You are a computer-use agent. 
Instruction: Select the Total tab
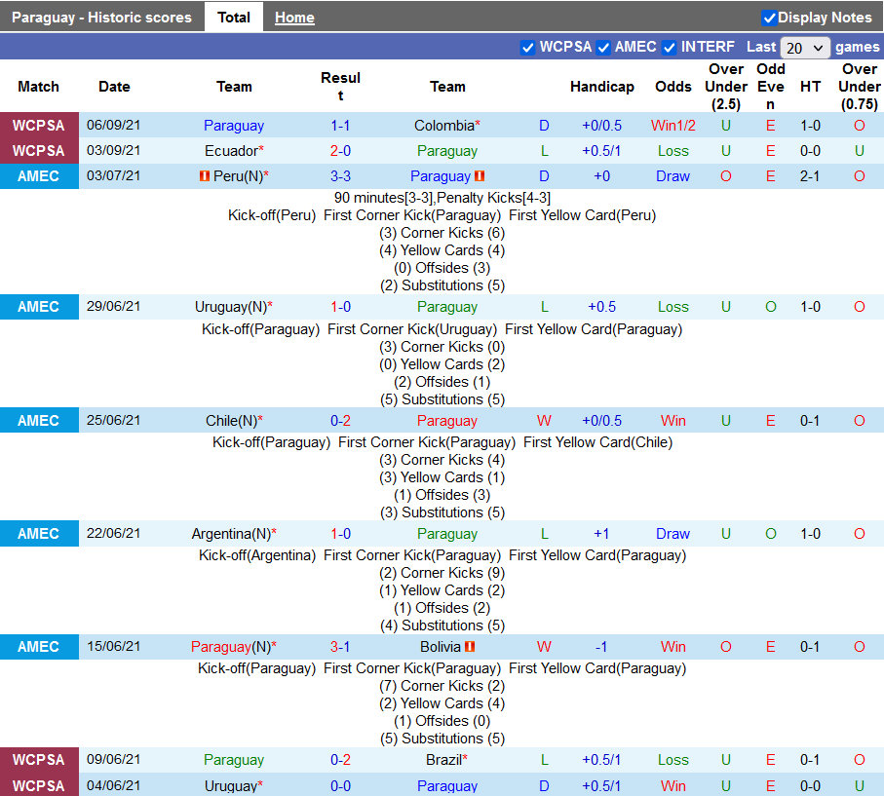tap(234, 18)
